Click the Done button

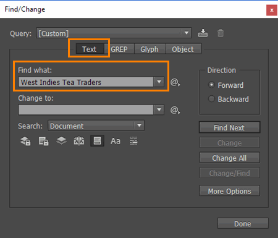point(243,223)
